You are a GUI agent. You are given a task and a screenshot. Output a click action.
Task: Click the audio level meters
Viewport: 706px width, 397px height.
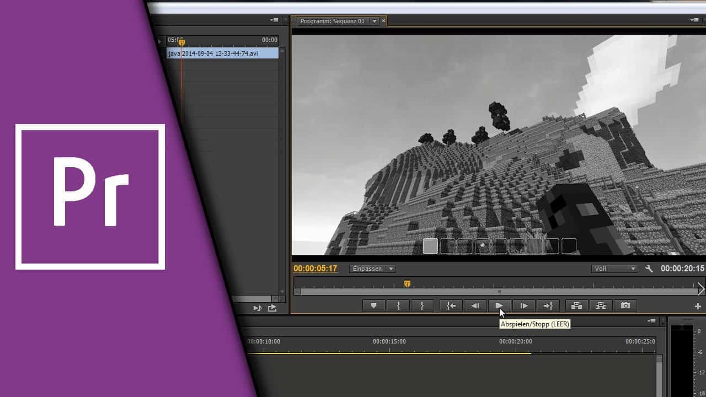(682, 361)
